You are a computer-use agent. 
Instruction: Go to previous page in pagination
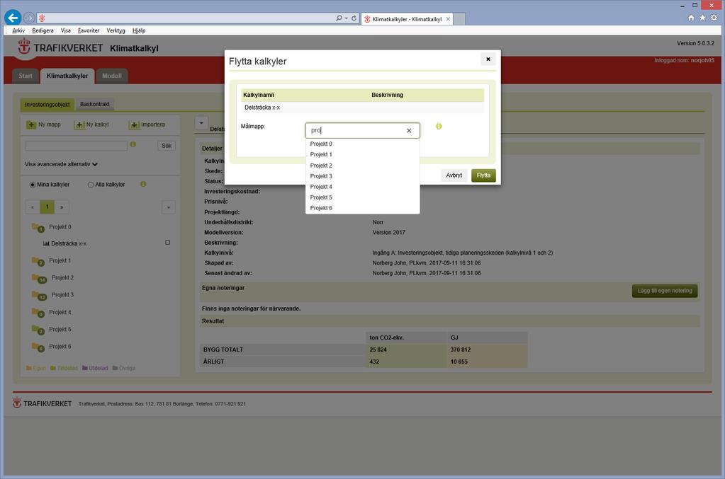tap(33, 207)
